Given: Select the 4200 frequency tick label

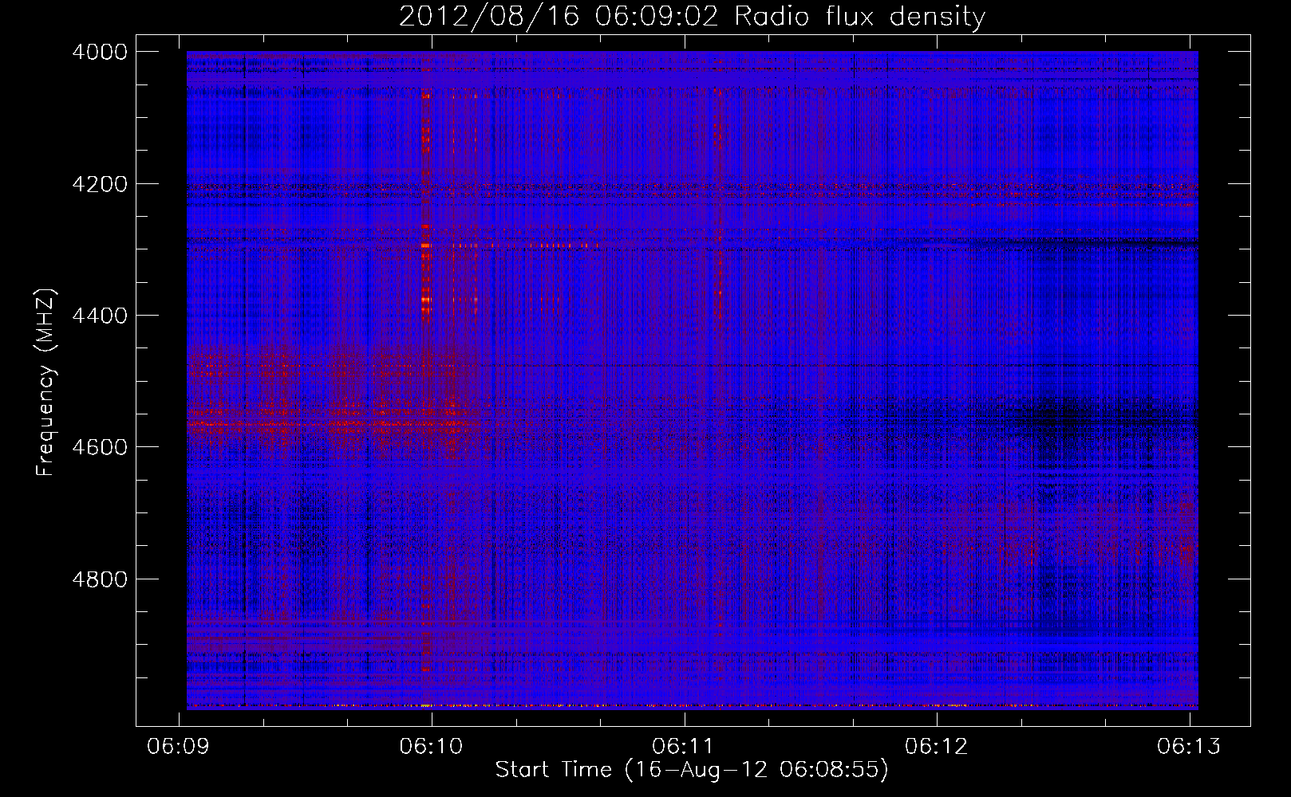Looking at the screenshot, I should pos(100,184).
